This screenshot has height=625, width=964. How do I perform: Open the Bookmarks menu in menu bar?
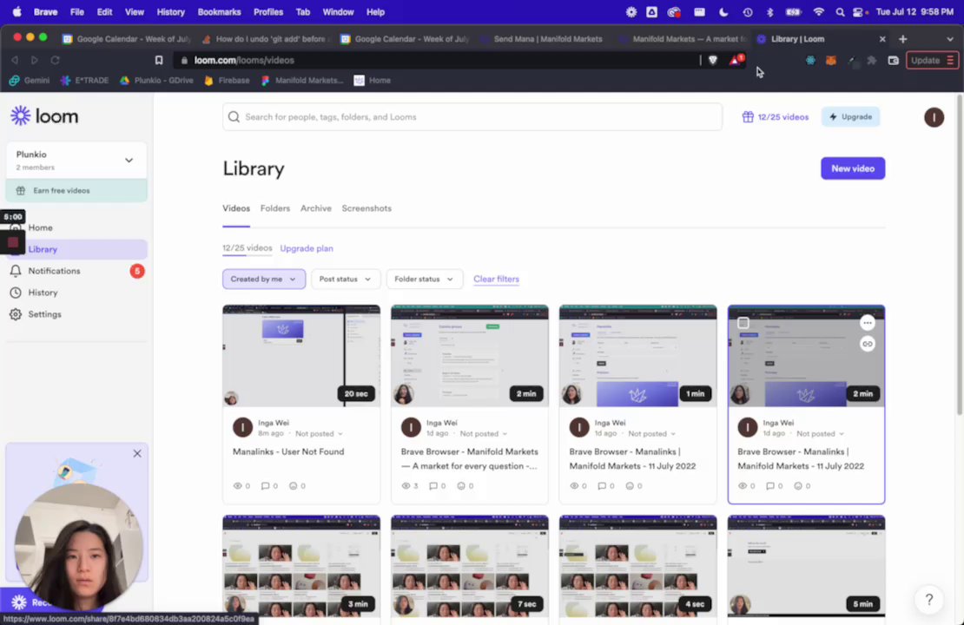[219, 11]
